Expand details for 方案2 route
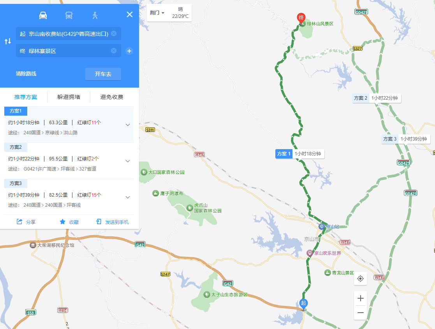Screen dimensions: 435x329 [128, 161]
